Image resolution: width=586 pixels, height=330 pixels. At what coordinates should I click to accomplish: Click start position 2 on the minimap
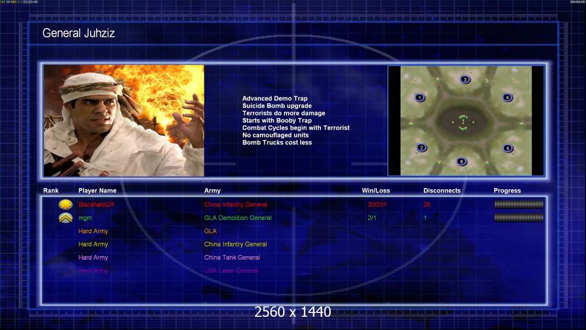pyautogui.click(x=421, y=148)
